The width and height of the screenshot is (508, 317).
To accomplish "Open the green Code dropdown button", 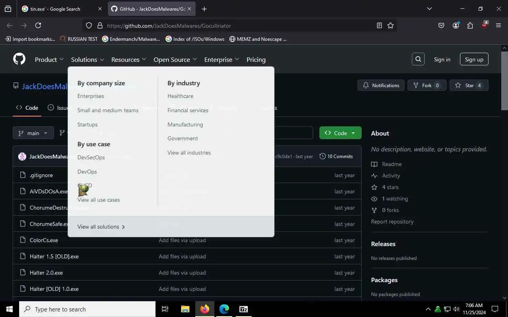I will 341,133.
